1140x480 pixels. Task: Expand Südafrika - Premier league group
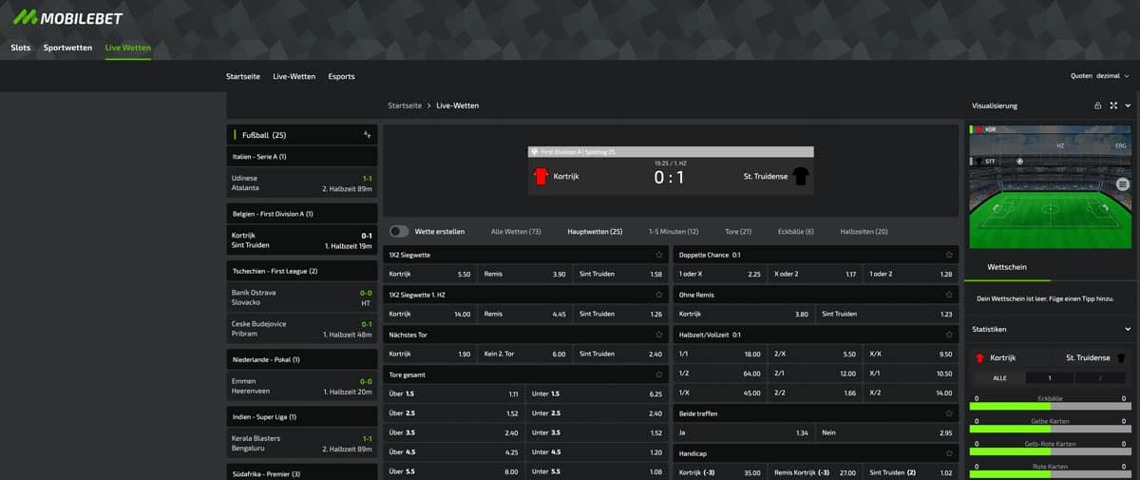click(302, 472)
